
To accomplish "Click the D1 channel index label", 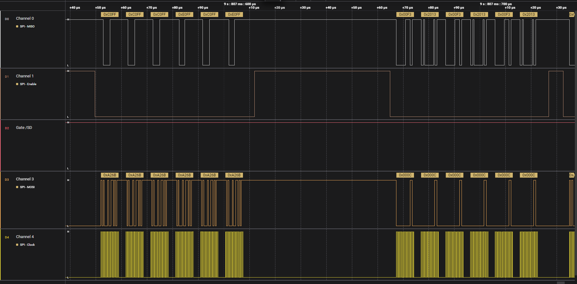I will pyautogui.click(x=7, y=77).
